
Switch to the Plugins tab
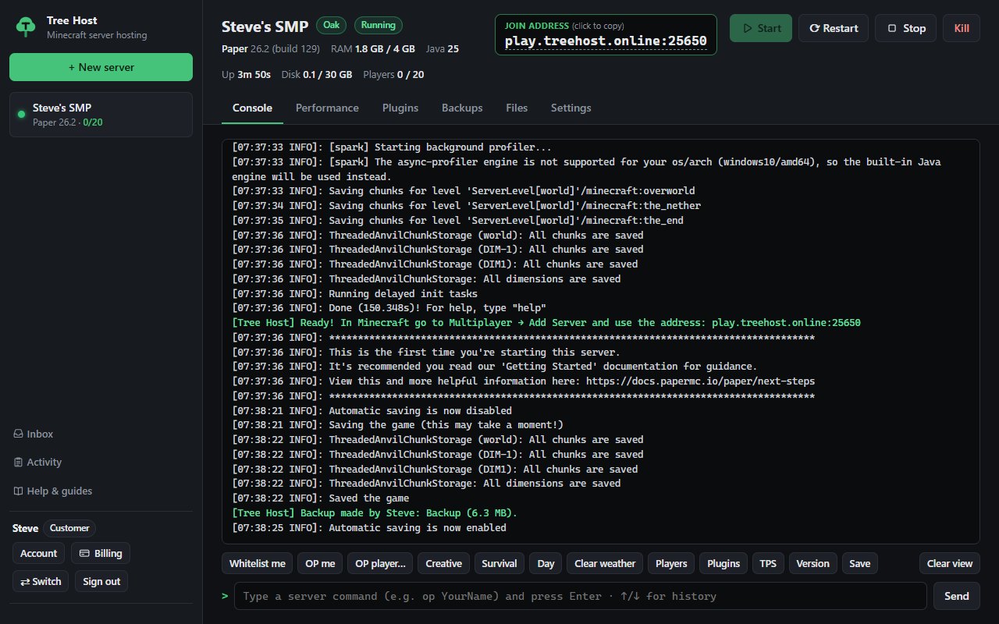(x=400, y=108)
